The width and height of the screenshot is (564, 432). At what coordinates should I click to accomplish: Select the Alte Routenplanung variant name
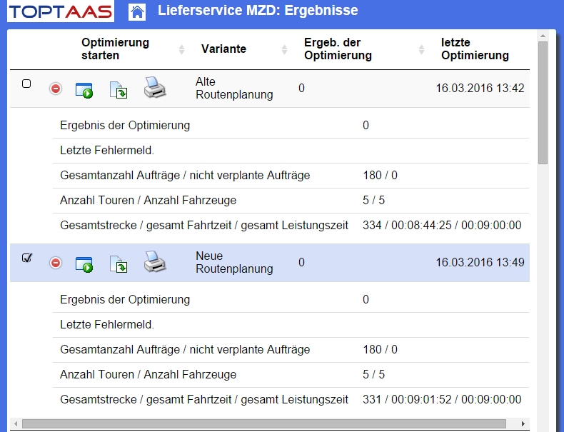[x=234, y=89]
